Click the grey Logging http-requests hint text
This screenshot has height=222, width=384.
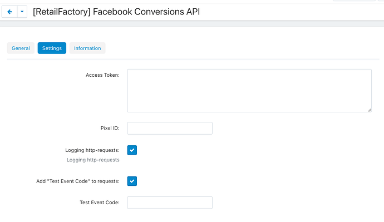(93, 160)
